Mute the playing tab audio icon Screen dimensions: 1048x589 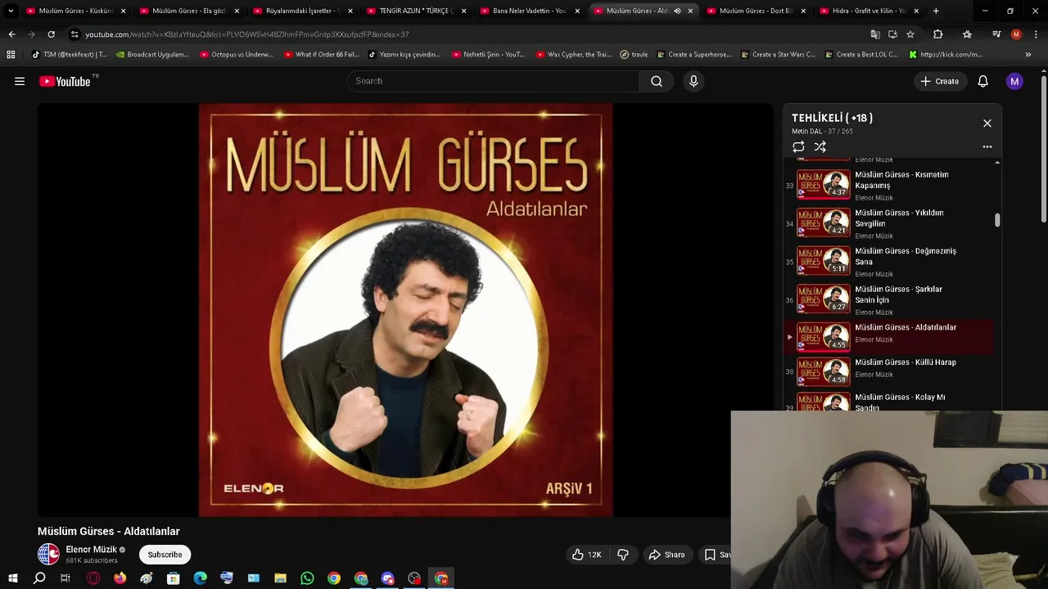pyautogui.click(x=677, y=11)
